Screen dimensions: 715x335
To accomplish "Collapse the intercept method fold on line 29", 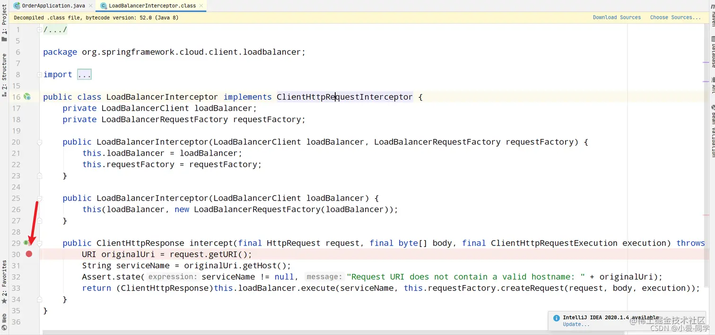I will pos(40,243).
